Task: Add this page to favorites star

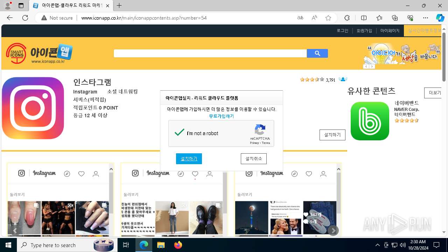Action: [x=328, y=18]
